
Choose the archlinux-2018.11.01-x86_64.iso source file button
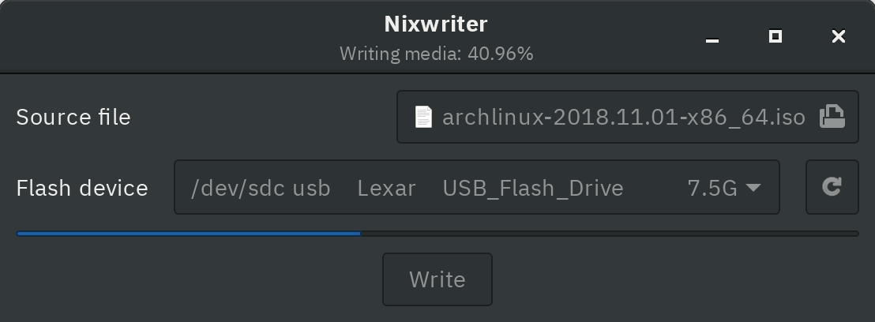627,117
